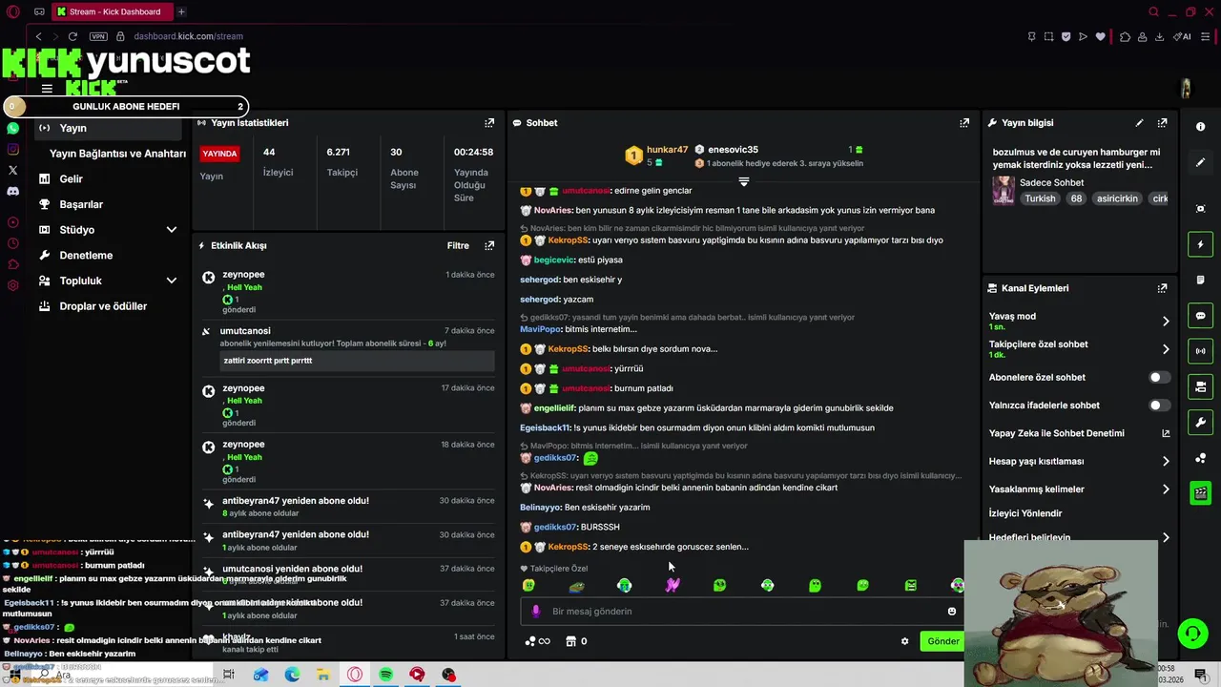Open the hamburger menu beside Kick logo
This screenshot has width=1221, height=687.
(47, 89)
